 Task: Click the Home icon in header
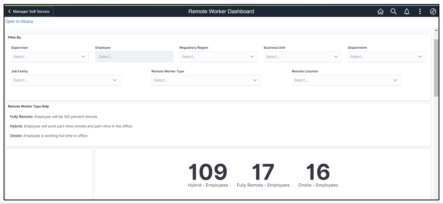pyautogui.click(x=380, y=12)
